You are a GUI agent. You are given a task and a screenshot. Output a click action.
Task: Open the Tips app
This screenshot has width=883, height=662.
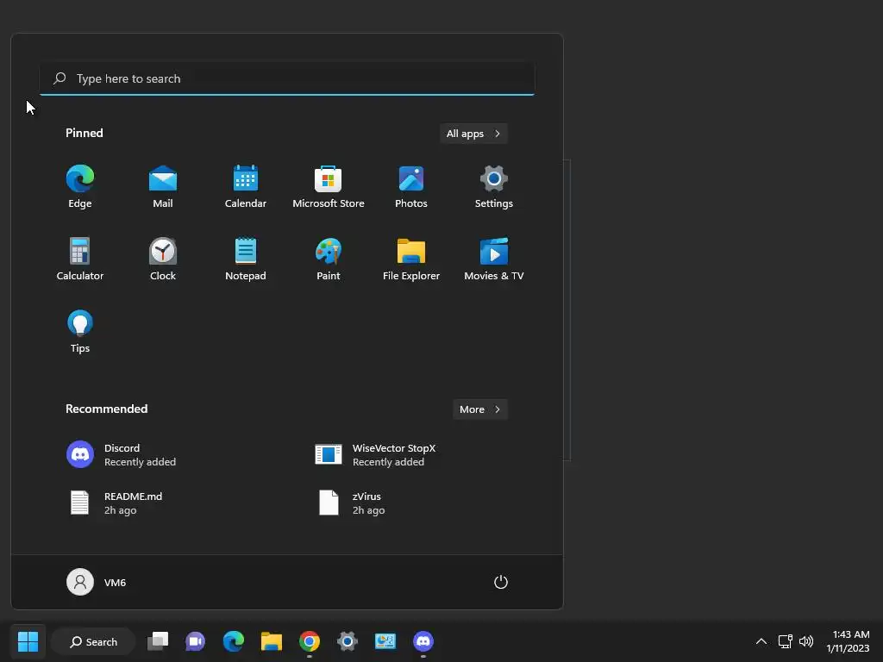[x=80, y=332]
